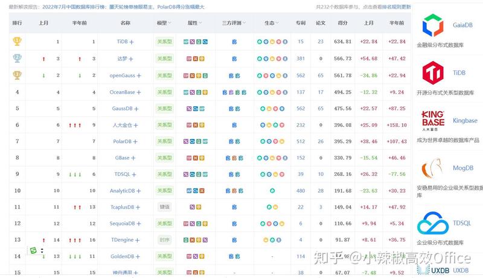The height and width of the screenshot is (278, 483).
Task: Click the MogDB name link in sidebar
Action: (x=463, y=168)
